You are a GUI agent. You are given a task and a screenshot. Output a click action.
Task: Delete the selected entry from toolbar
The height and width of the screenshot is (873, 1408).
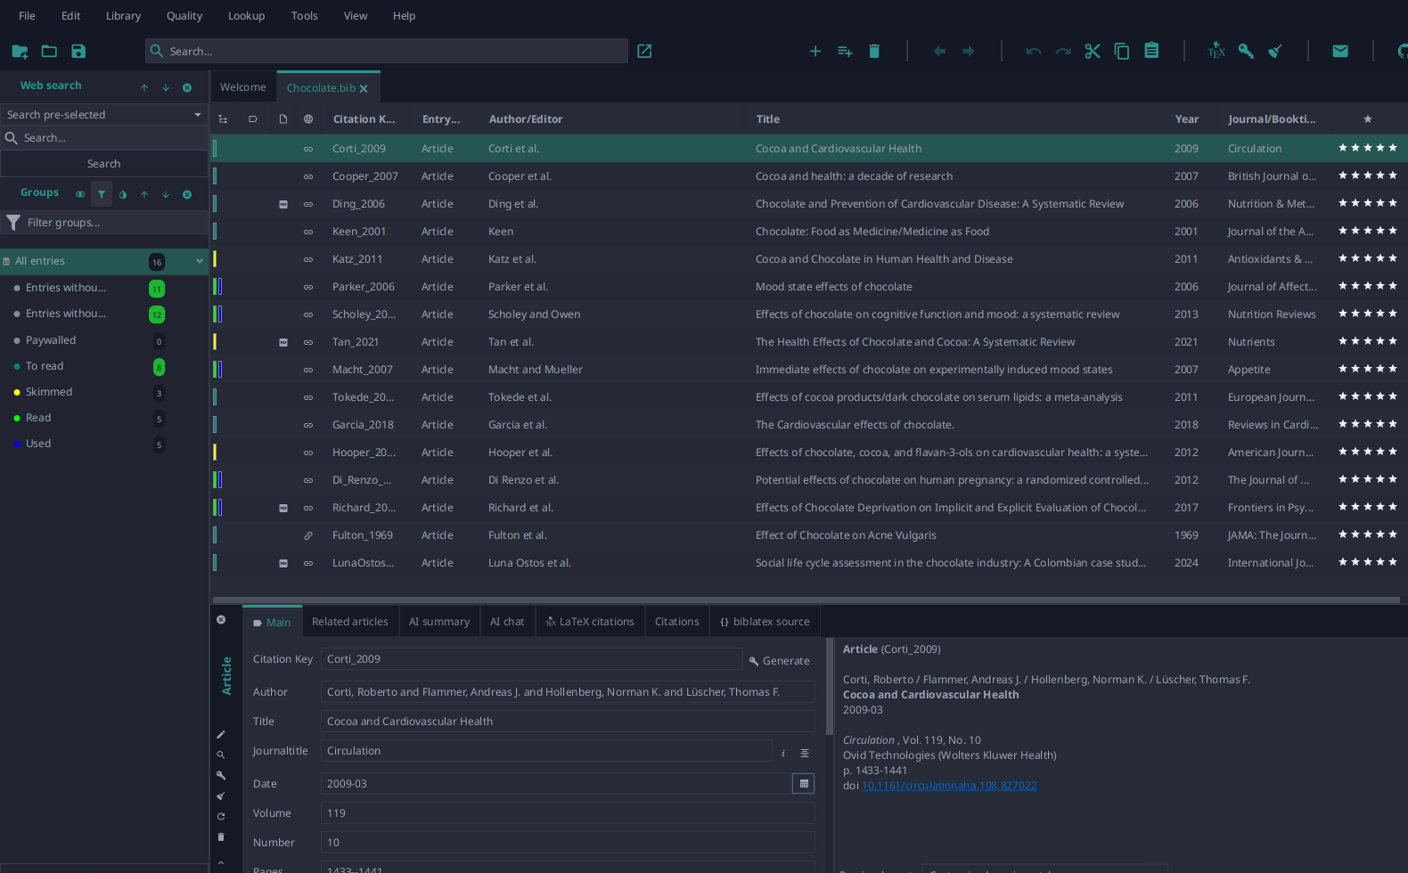874,52
